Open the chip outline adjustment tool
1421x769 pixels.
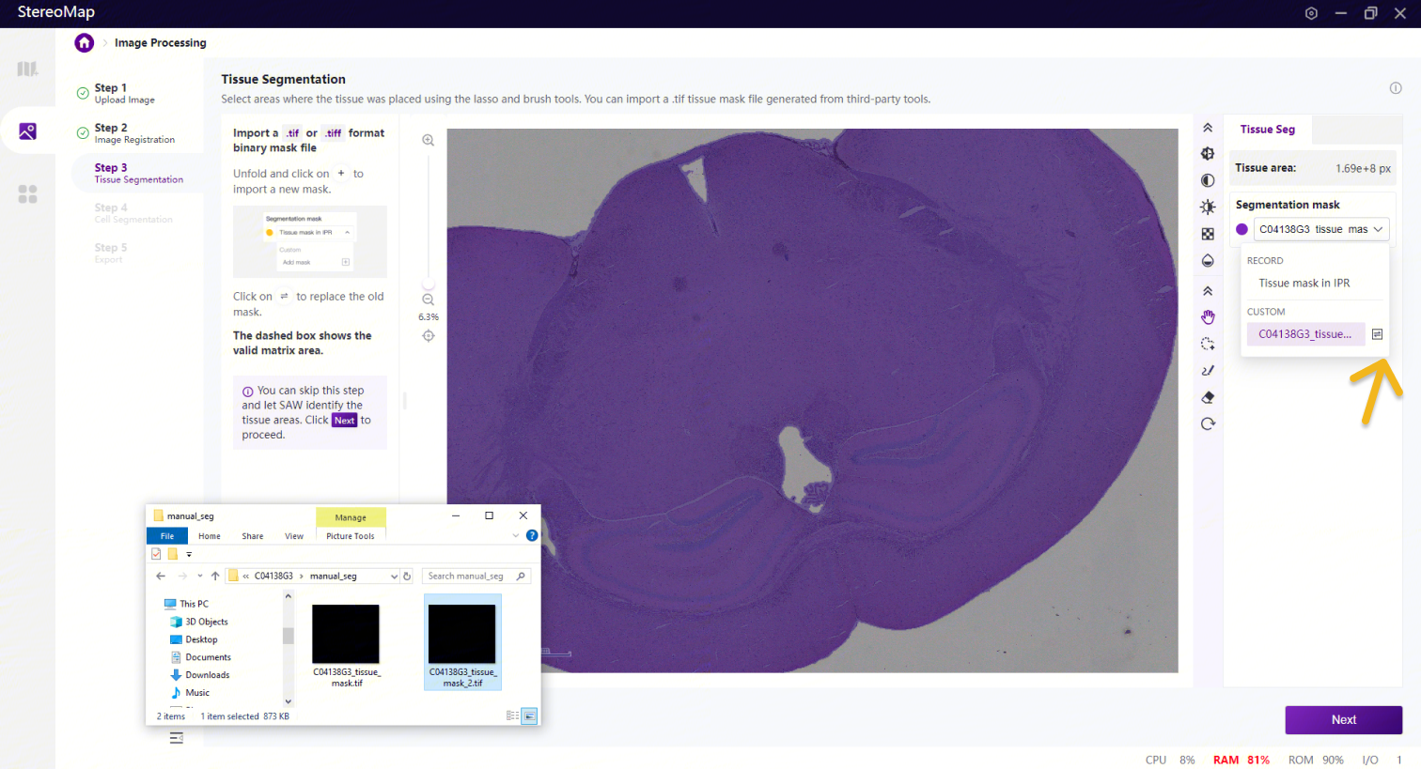pos(1208,154)
